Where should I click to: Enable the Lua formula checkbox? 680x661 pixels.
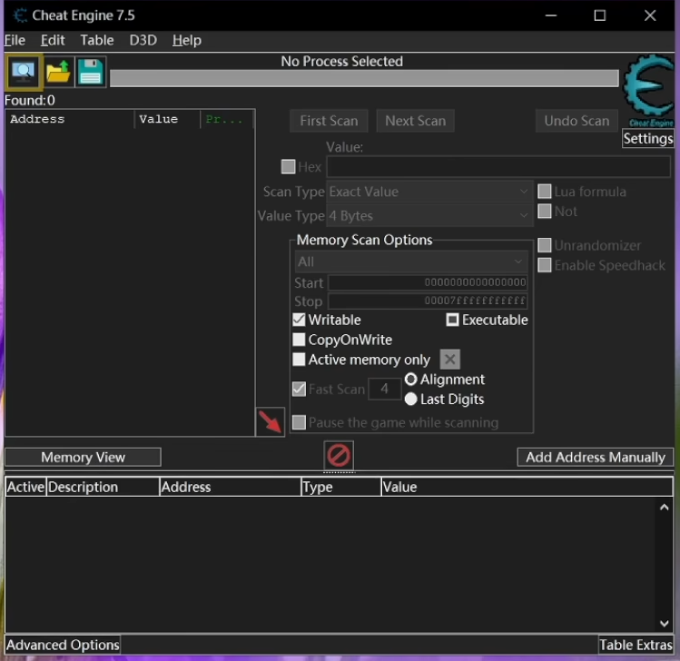click(544, 192)
